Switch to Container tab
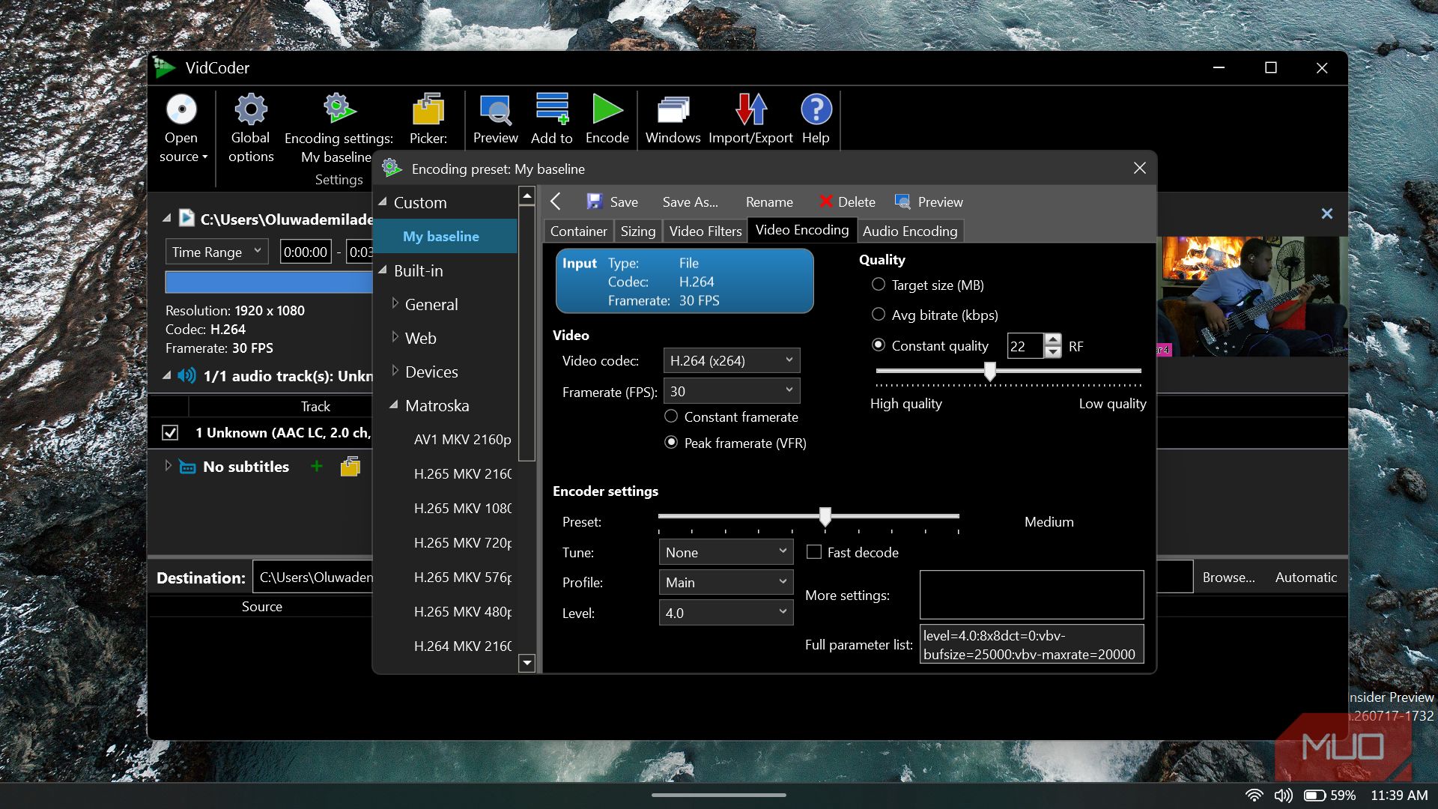This screenshot has width=1438, height=809. tap(578, 231)
